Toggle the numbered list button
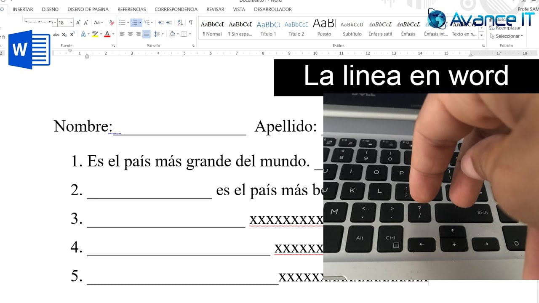 (x=134, y=23)
